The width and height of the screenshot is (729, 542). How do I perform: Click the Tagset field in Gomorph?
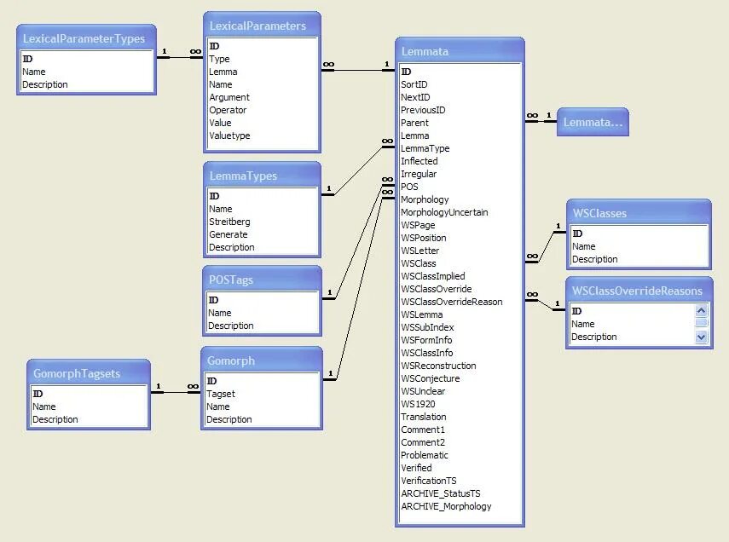point(262,394)
